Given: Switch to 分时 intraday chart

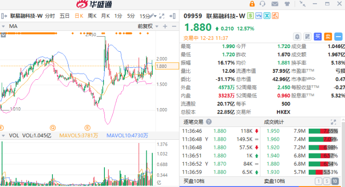Looking at the screenshot, I should tap(50, 16).
